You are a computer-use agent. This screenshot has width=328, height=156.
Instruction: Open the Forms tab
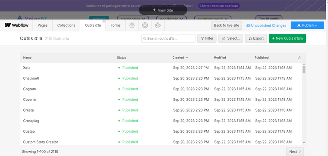[116, 25]
